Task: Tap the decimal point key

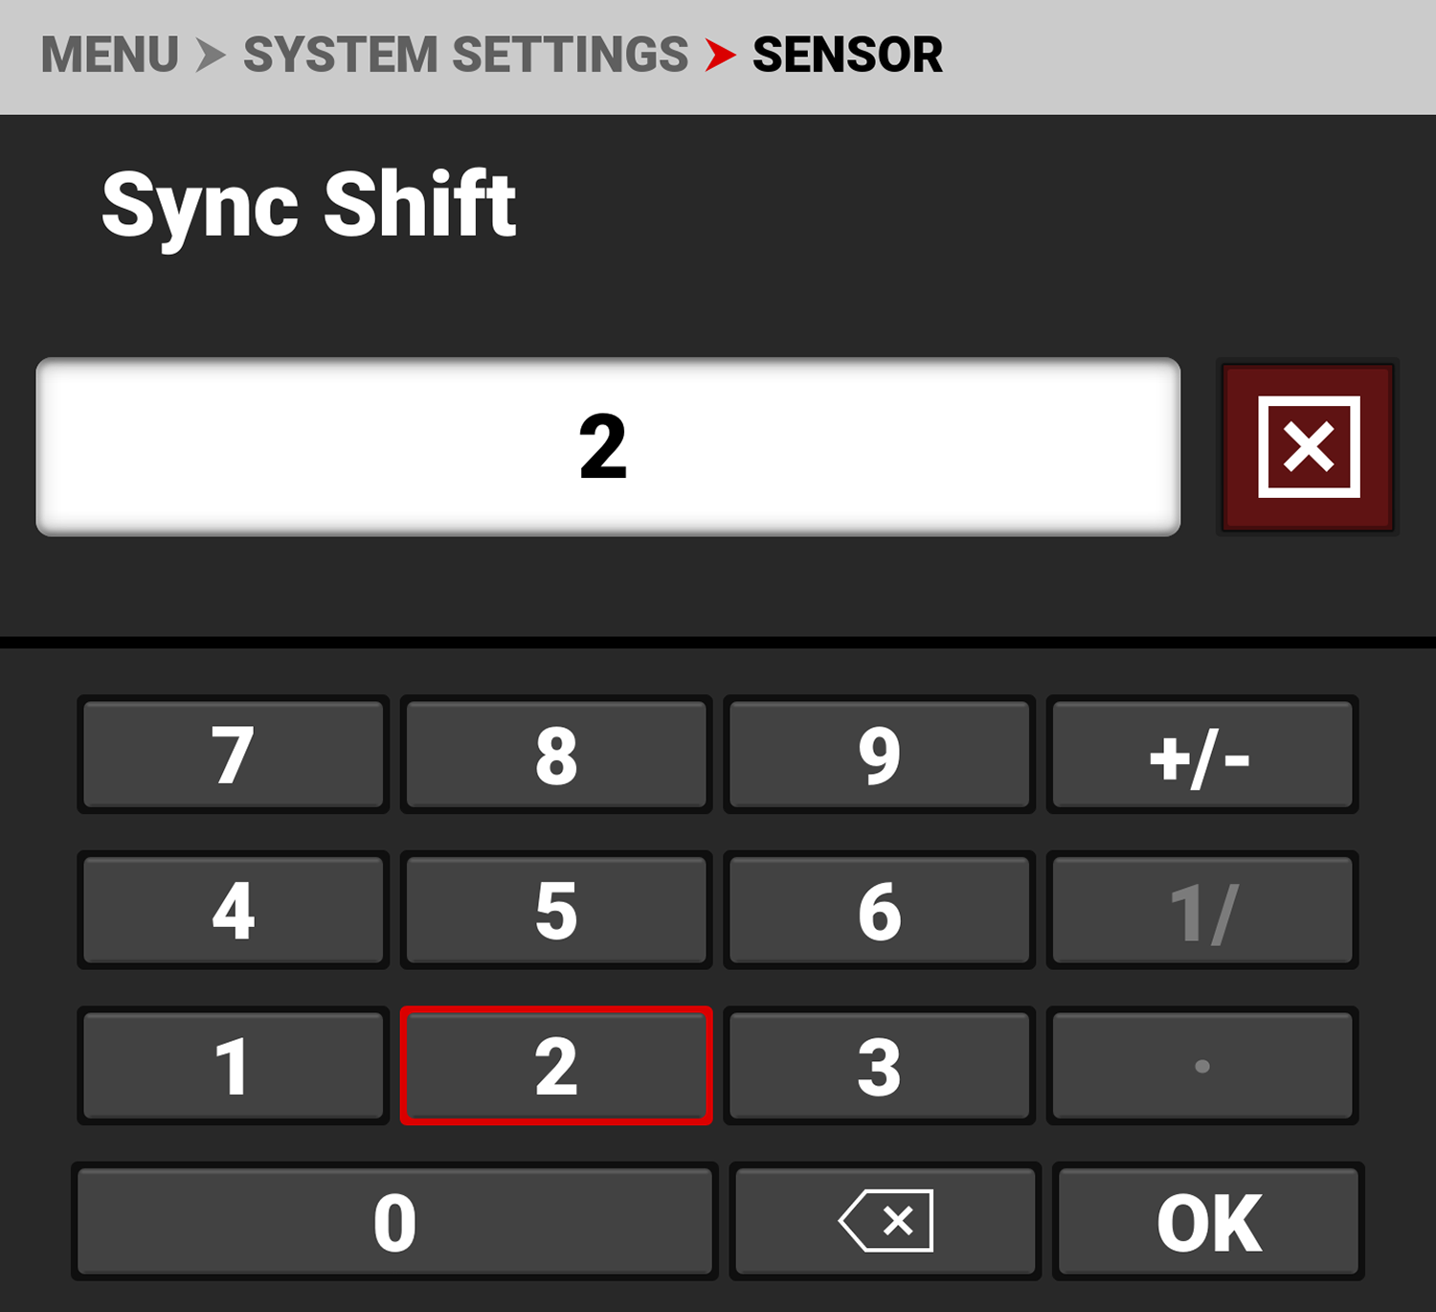Action: click(x=1201, y=1066)
